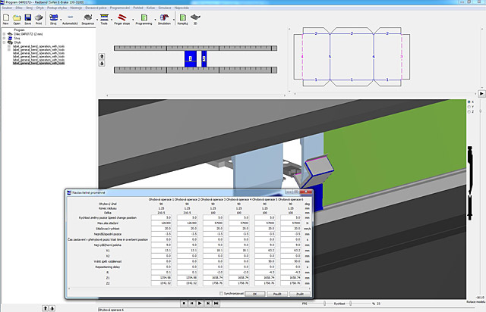486x312 pixels.
Task: Open the Simulation dropdown arrow
Action: tap(174, 20)
